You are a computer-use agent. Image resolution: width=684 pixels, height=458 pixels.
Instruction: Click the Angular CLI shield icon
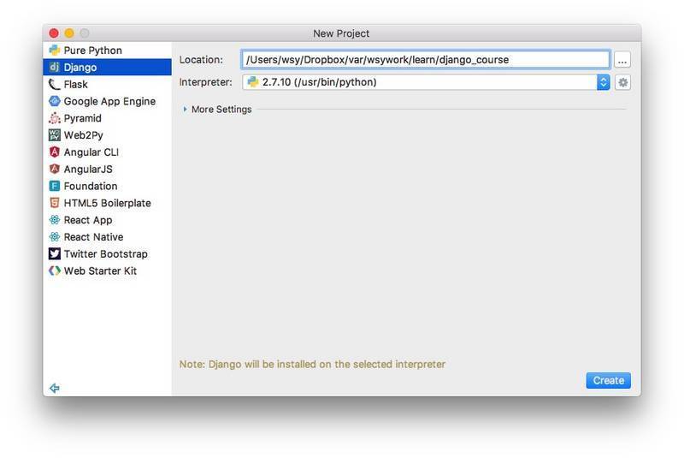tap(54, 152)
